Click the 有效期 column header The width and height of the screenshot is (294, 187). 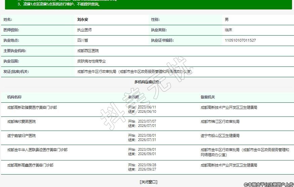point(133,97)
